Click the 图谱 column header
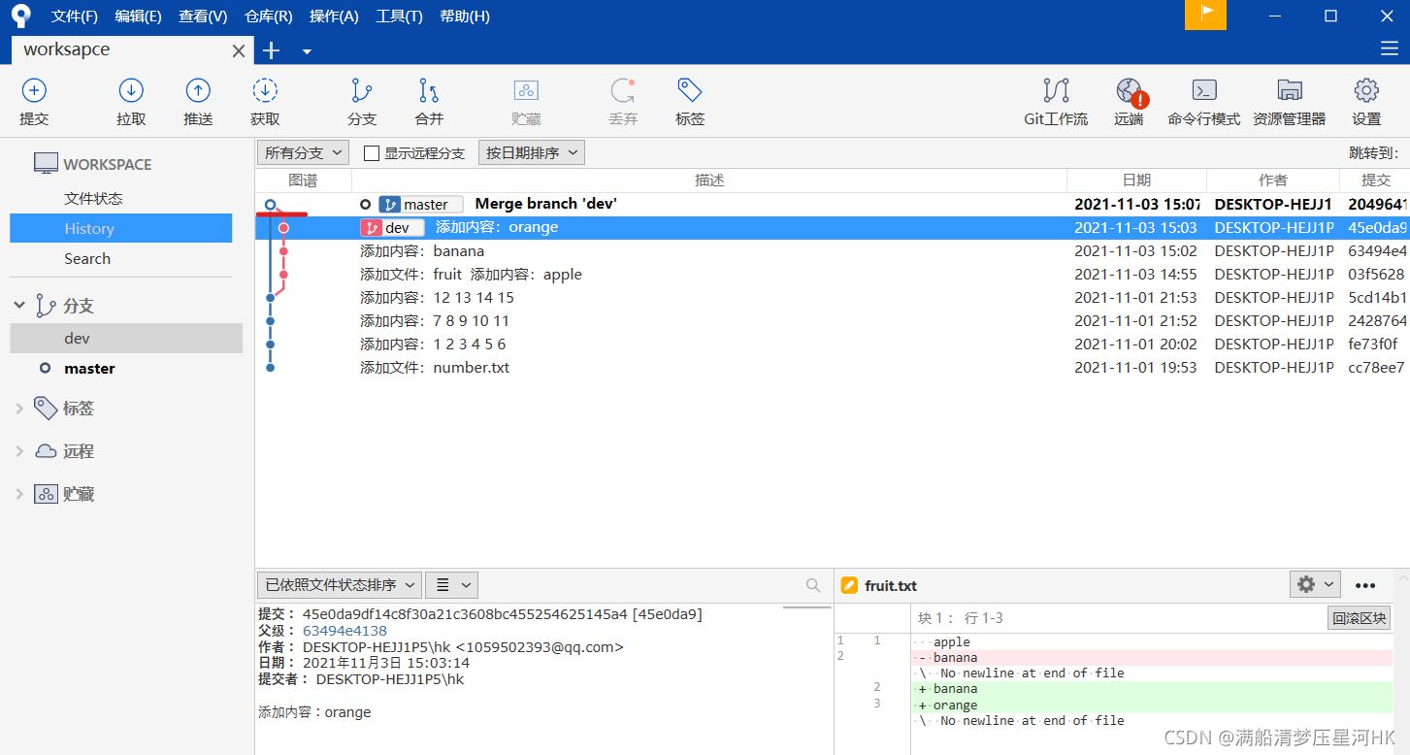The height and width of the screenshot is (755, 1410). [x=303, y=181]
